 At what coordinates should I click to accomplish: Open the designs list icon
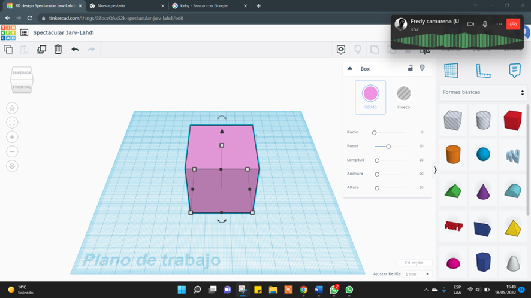click(x=24, y=32)
